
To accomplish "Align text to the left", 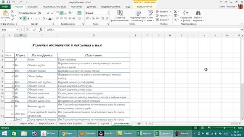I will (58, 18).
